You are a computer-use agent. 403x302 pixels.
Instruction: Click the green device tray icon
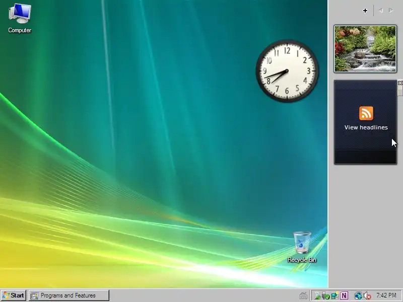(317, 296)
